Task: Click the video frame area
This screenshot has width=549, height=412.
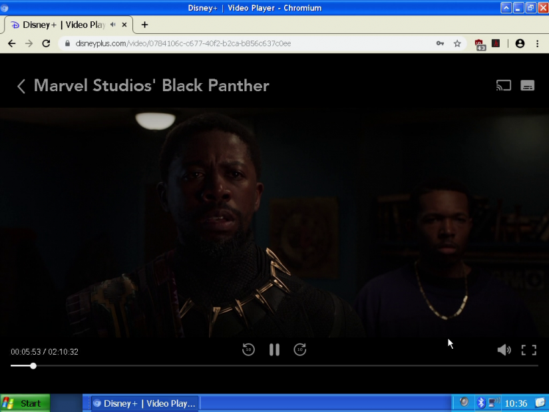Action: pos(274,223)
